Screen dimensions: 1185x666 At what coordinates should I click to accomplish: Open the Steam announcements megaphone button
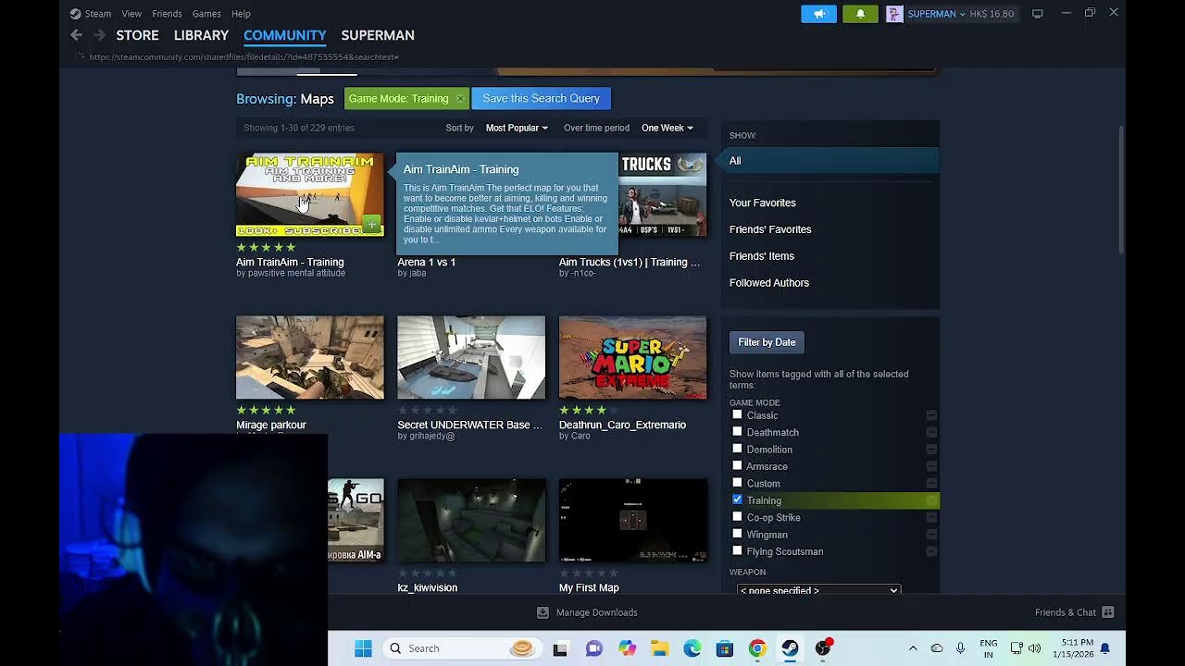tap(818, 14)
